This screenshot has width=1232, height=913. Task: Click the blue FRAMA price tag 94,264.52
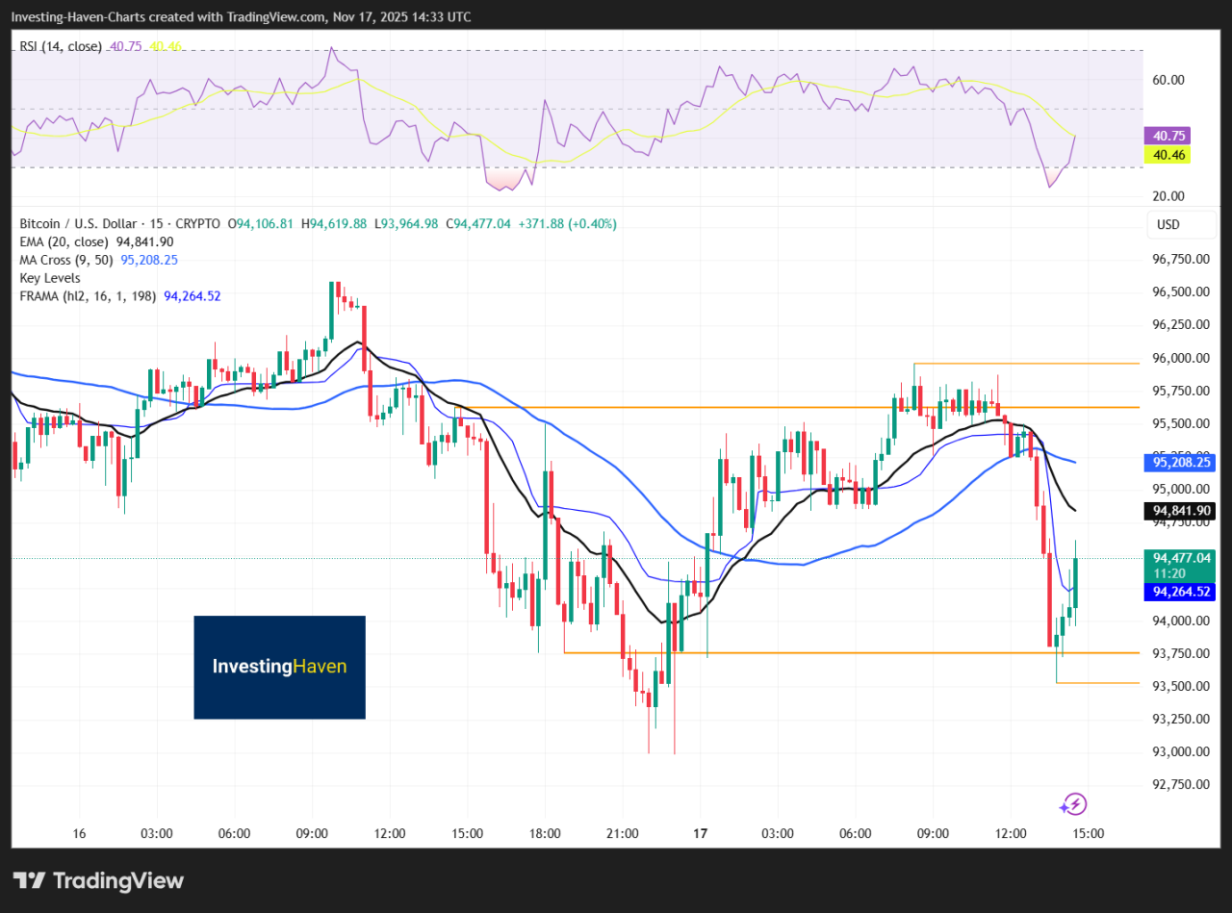[1180, 592]
